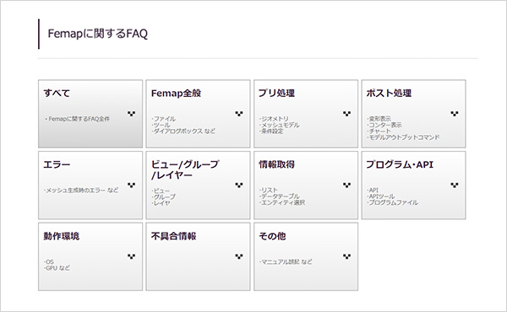Select the ポスト処理 category heading

pyautogui.click(x=389, y=94)
